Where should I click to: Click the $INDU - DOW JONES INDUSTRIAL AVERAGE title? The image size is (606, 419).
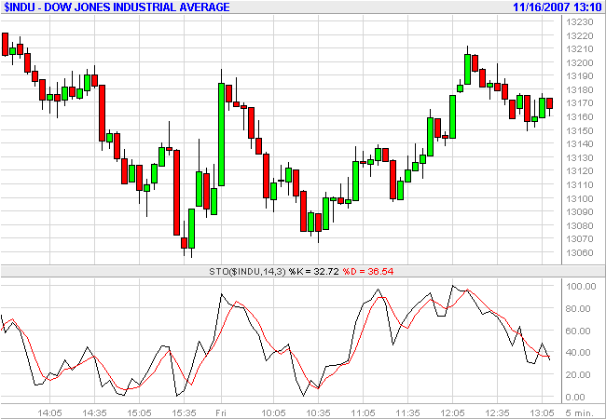coord(117,7)
